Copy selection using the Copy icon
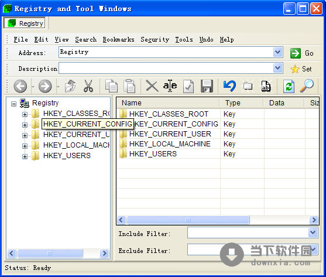The image size is (326, 277). click(x=111, y=86)
